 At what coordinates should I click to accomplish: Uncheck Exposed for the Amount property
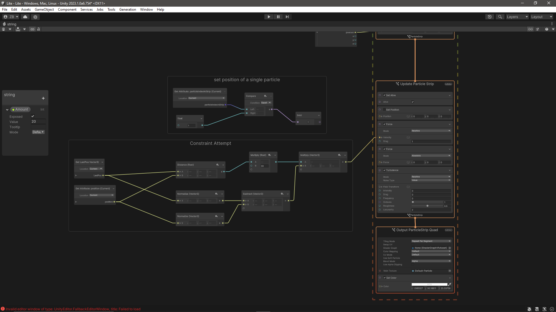click(32, 116)
